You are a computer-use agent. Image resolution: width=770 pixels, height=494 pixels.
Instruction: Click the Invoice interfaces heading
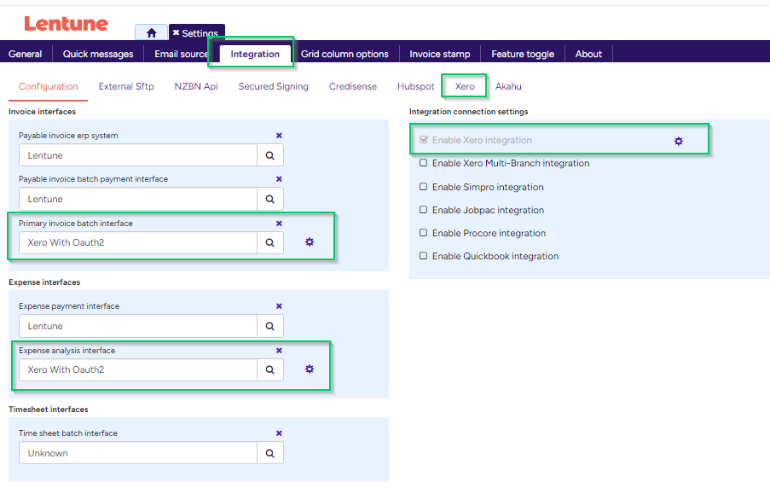pos(43,112)
